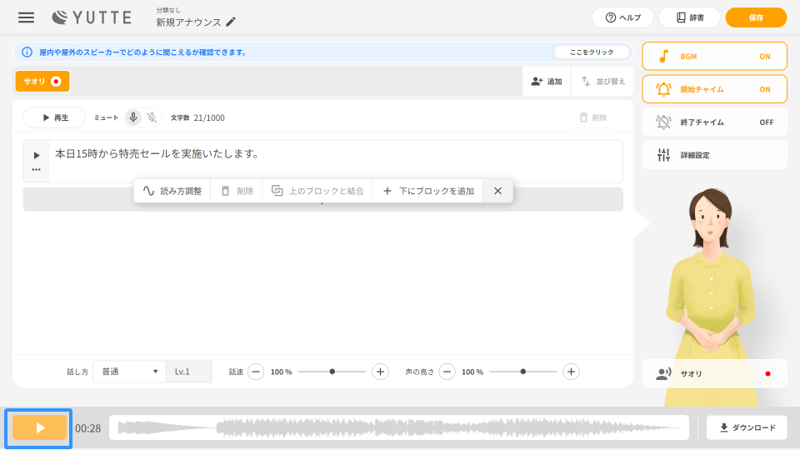This screenshot has height=450, width=800.
Task: Edit the announcement title with pencil icon
Action: pos(231,22)
